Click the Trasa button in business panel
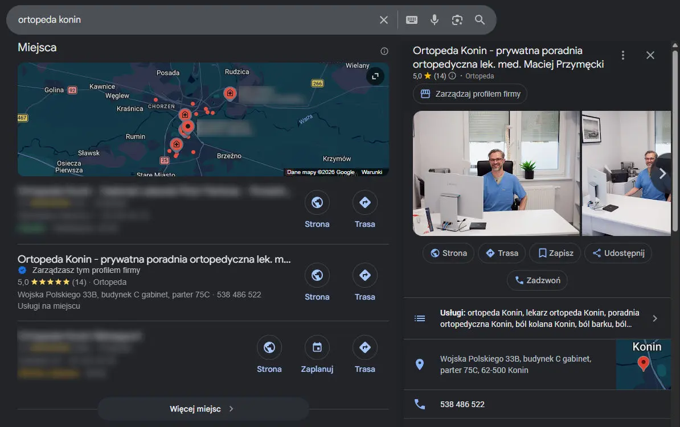Screen dimensions: 680x427 (x=502, y=254)
